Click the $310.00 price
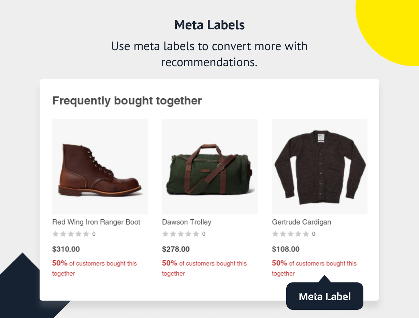The width and height of the screenshot is (419, 318). [x=66, y=249]
